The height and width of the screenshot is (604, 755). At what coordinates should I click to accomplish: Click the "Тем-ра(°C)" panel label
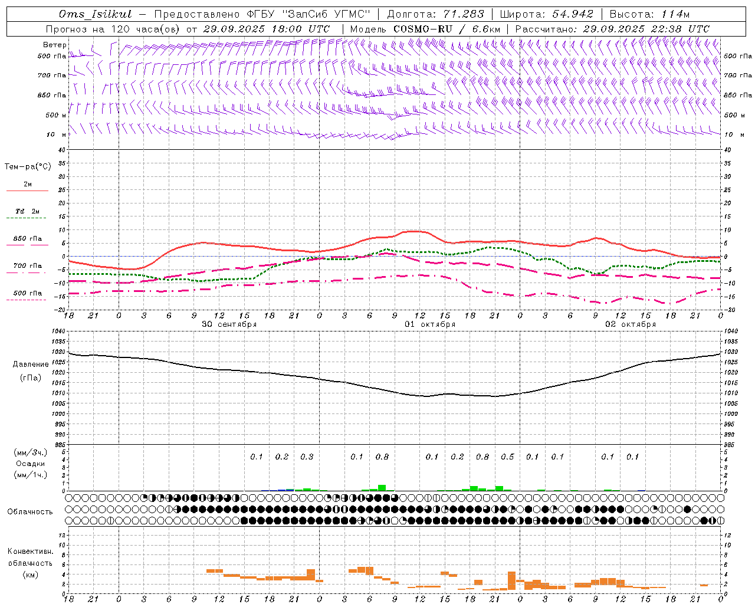click(28, 167)
